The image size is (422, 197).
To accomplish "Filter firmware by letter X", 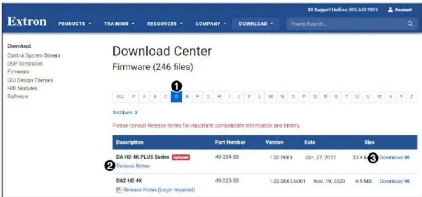I will click(x=390, y=97).
